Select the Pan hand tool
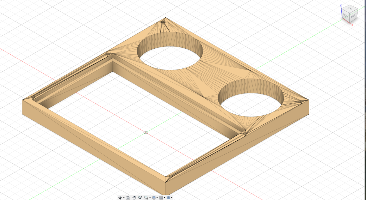Viewport: 366px width, 200px height. (134, 198)
